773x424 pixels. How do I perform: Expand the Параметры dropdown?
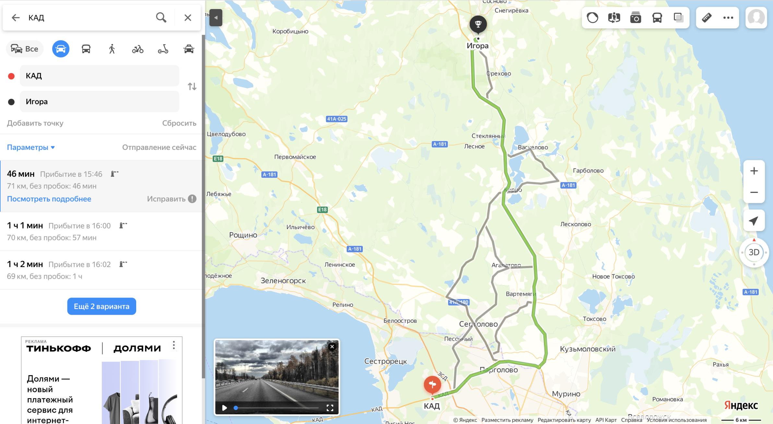(x=31, y=147)
